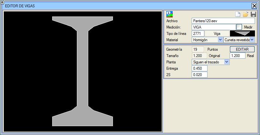Viewport: 260px width, 135px height.
Task: Click the 2S field 0.020
Action: click(x=200, y=75)
